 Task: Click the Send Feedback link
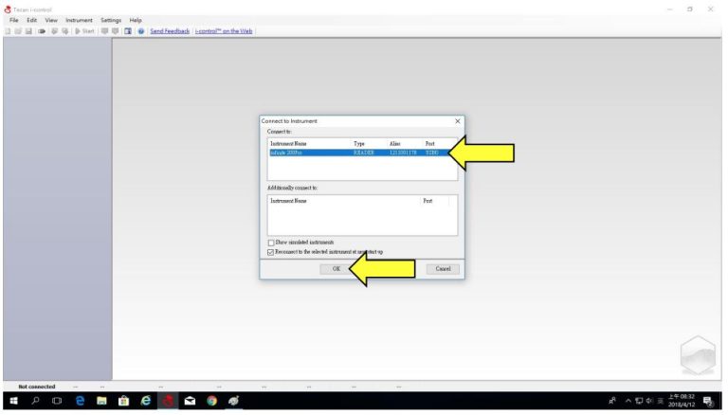pos(170,30)
